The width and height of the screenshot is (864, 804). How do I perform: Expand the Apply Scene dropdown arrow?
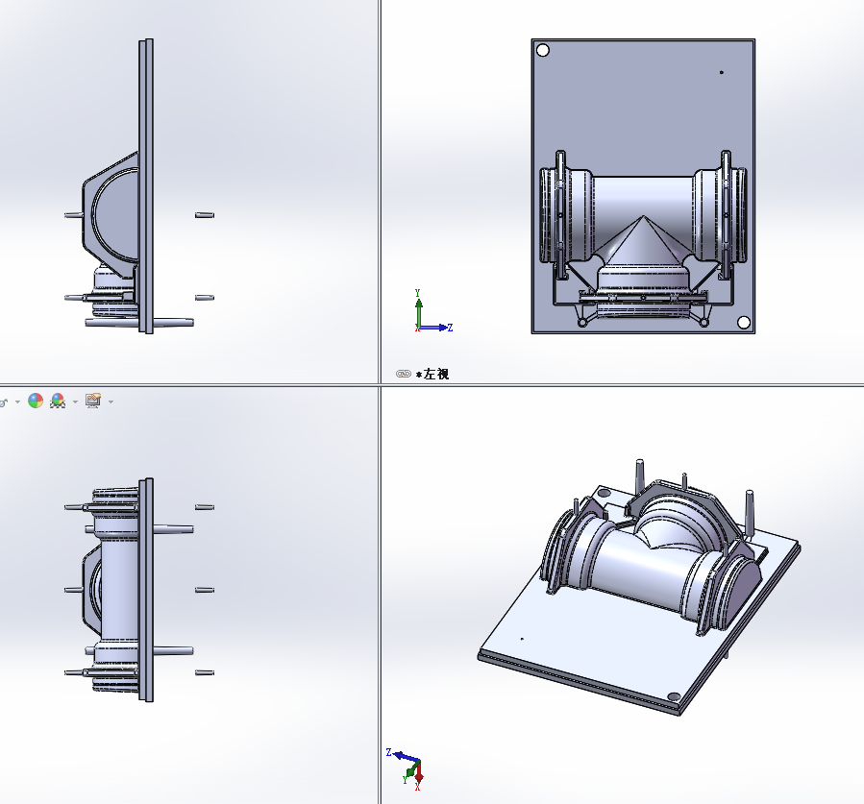tap(75, 402)
